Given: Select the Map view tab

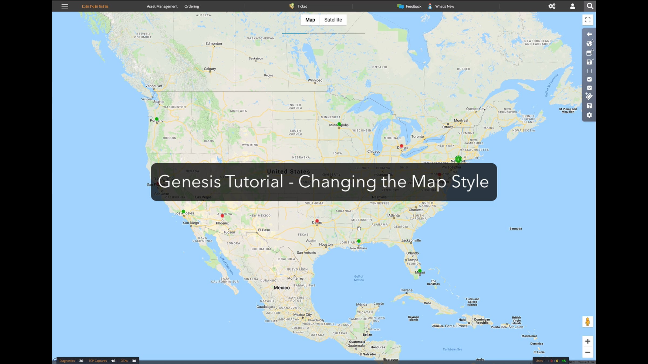Looking at the screenshot, I should [x=310, y=20].
